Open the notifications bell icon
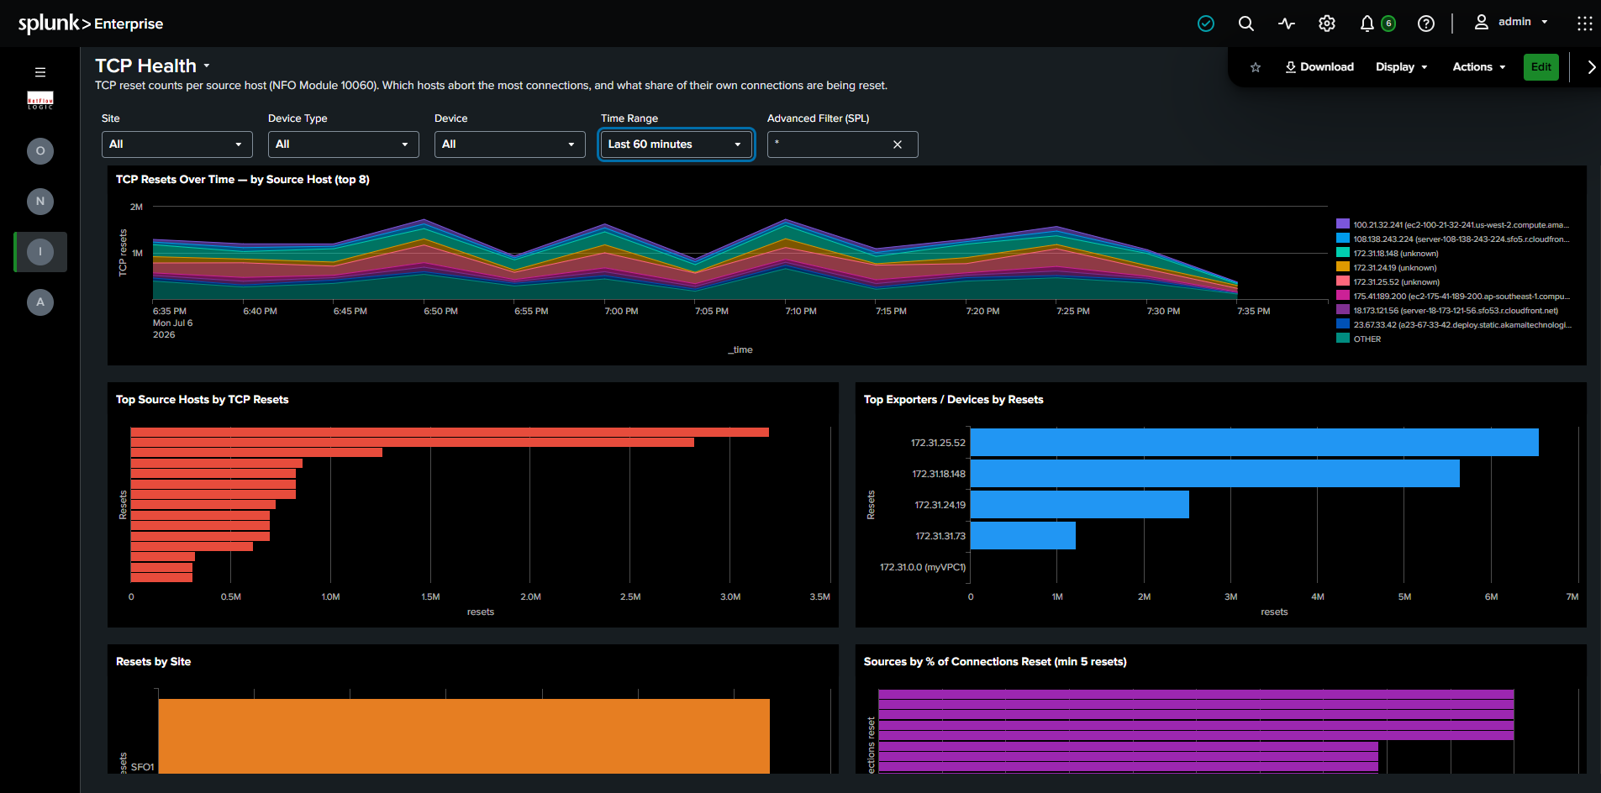1601x793 pixels. click(1367, 24)
